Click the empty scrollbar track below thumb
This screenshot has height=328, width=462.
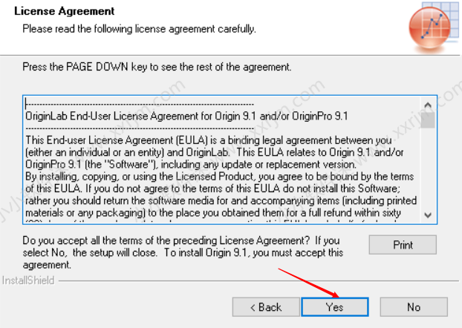(428, 168)
